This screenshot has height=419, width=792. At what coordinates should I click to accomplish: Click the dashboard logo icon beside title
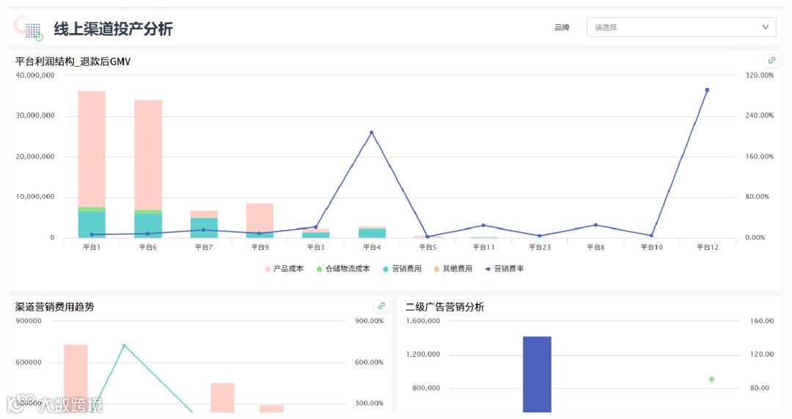[x=29, y=29]
